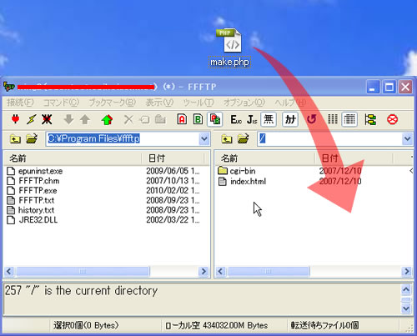The width and height of the screenshot is (417, 336).
Task: Open the ツール(T) menu
Action: (x=198, y=103)
